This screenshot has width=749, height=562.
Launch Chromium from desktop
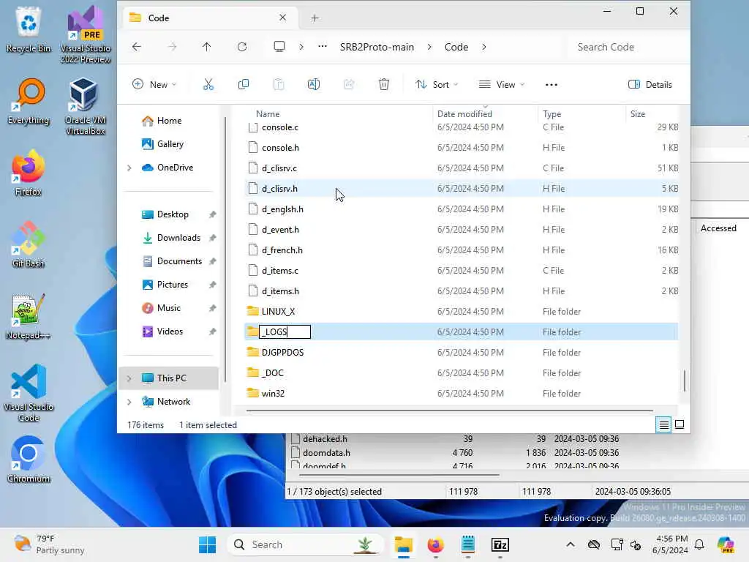[x=29, y=460]
